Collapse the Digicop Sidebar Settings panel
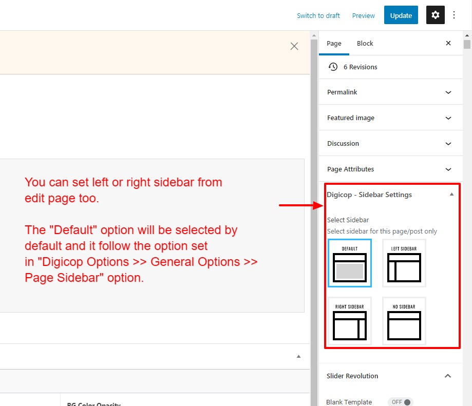The image size is (472, 406). [451, 195]
